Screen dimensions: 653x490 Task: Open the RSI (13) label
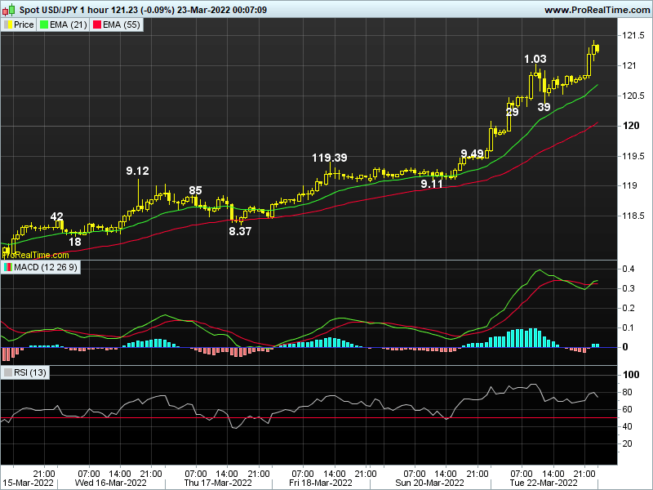[x=29, y=372]
